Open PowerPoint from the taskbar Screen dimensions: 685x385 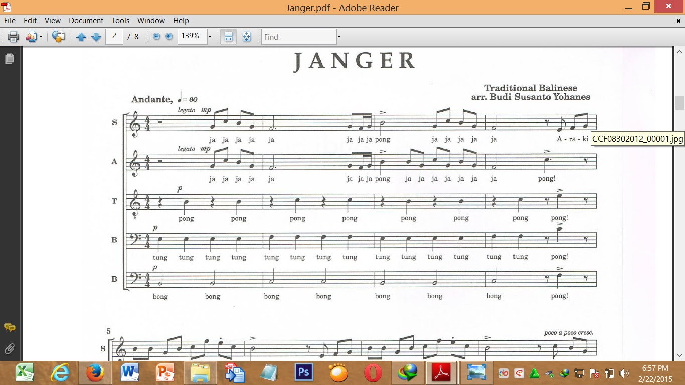click(x=165, y=372)
